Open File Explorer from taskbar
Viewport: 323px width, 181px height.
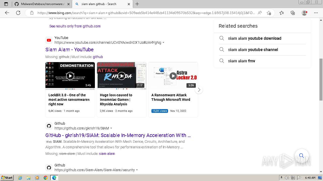click(x=29, y=178)
